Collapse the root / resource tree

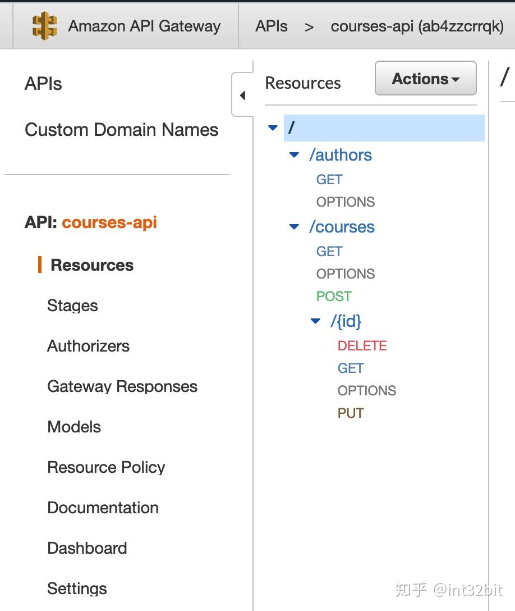coord(273,128)
